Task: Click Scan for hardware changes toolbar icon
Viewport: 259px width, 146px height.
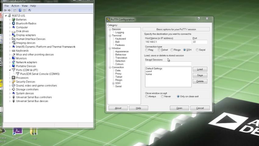Action: (x=30, y=10)
